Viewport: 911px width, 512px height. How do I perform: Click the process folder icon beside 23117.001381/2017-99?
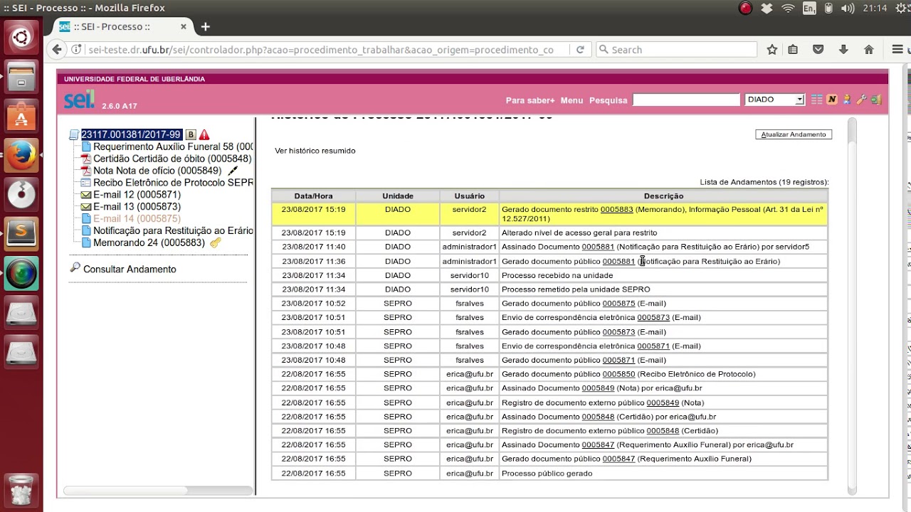74,134
